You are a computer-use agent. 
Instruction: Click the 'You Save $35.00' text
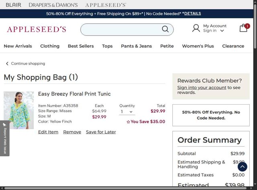coord(148,122)
